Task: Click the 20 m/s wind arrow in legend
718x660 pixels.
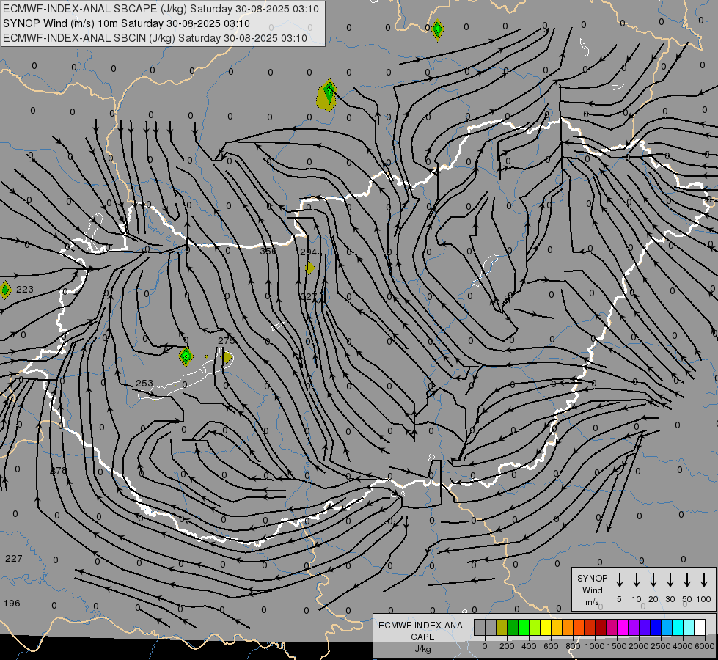Action: [653, 580]
